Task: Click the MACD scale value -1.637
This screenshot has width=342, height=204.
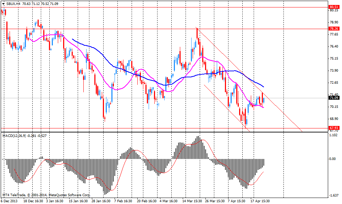Action: tap(333, 195)
